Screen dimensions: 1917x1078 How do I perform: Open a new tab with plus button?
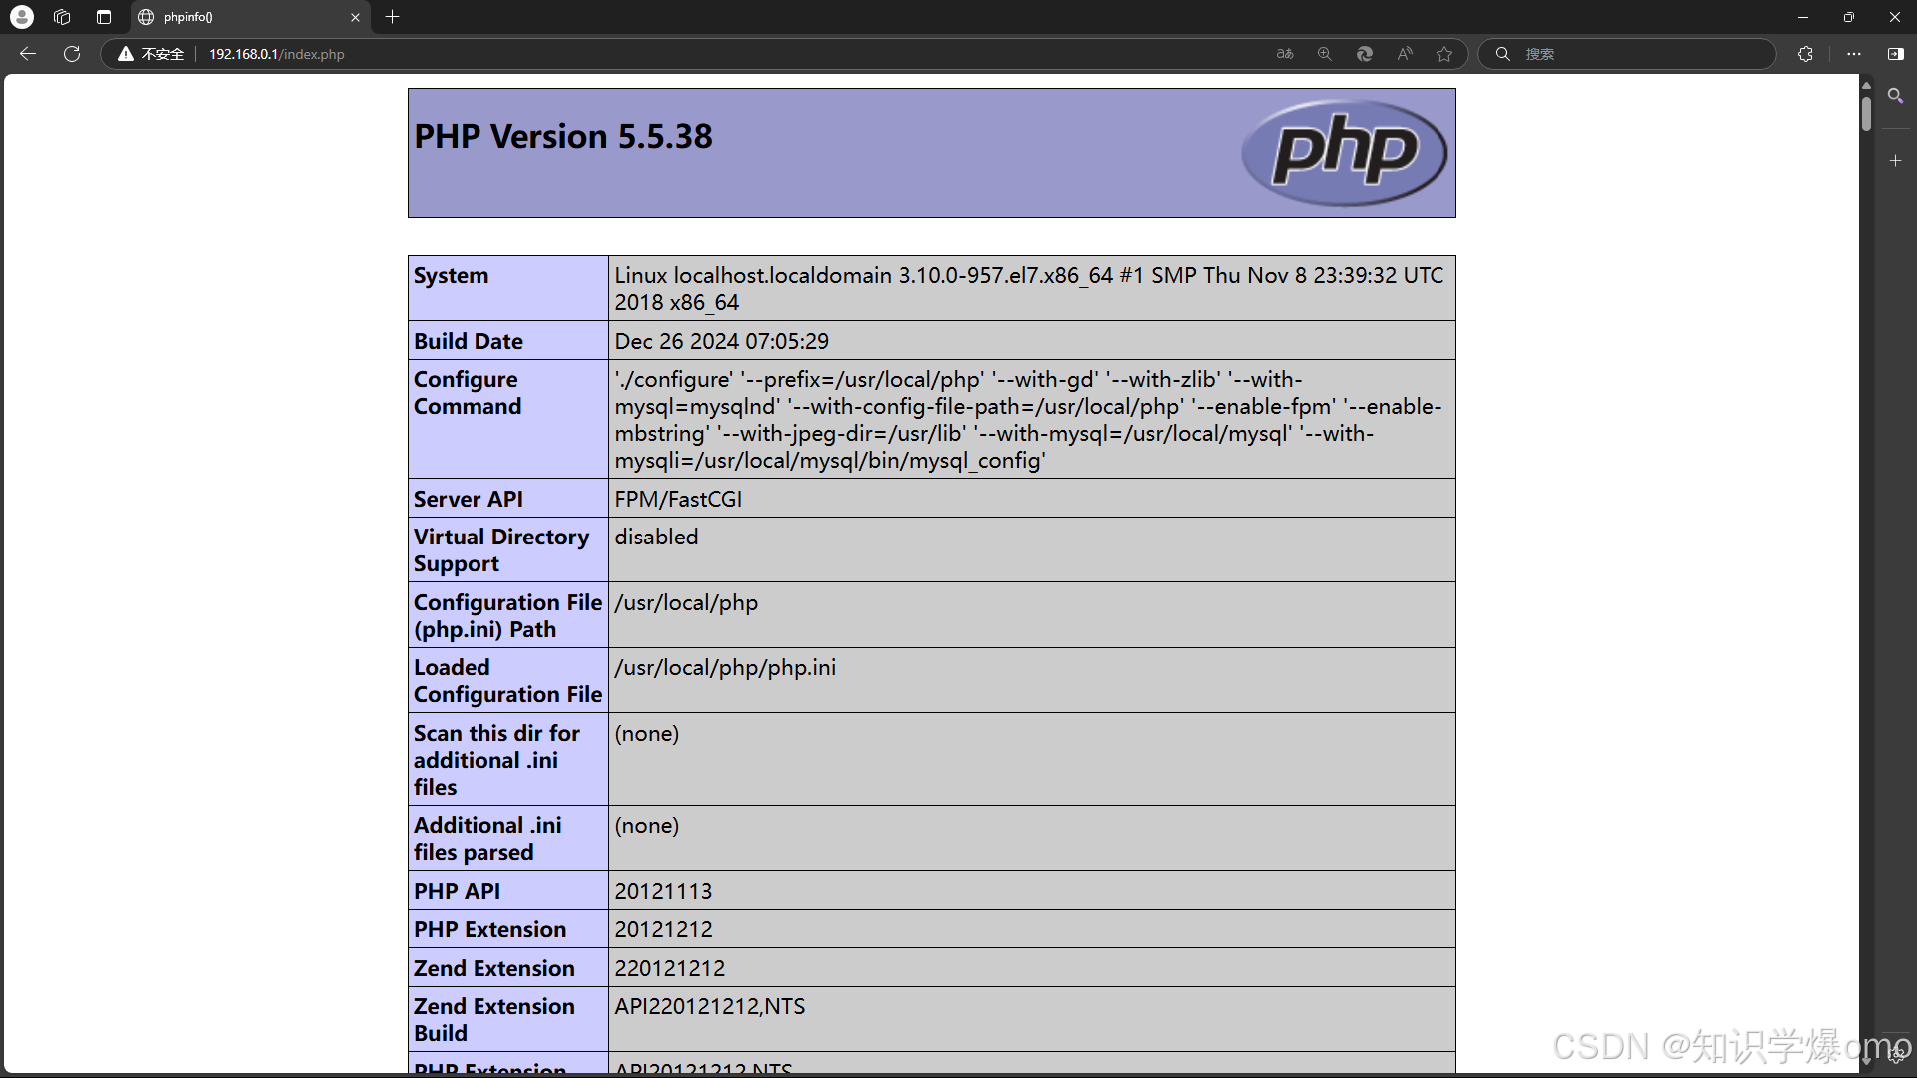tap(393, 17)
